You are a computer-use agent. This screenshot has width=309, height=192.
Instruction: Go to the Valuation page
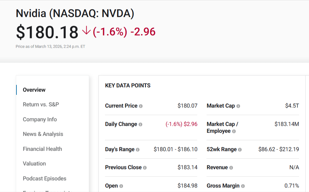(34, 164)
